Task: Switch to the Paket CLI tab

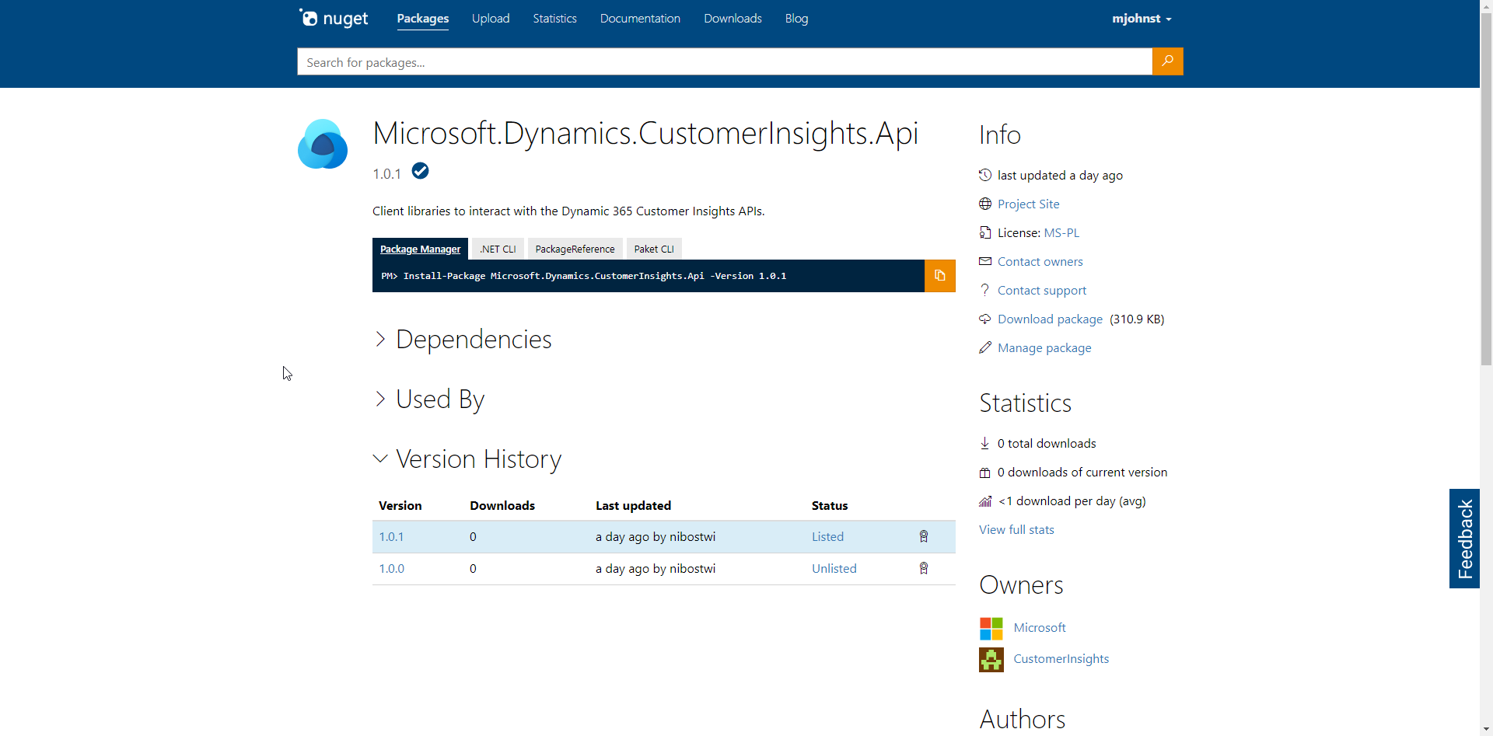Action: pos(653,249)
